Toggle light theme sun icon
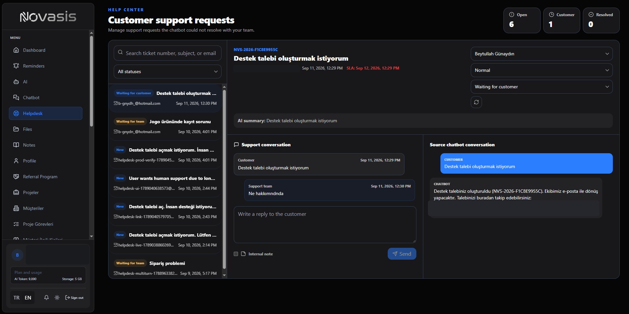 pyautogui.click(x=57, y=298)
